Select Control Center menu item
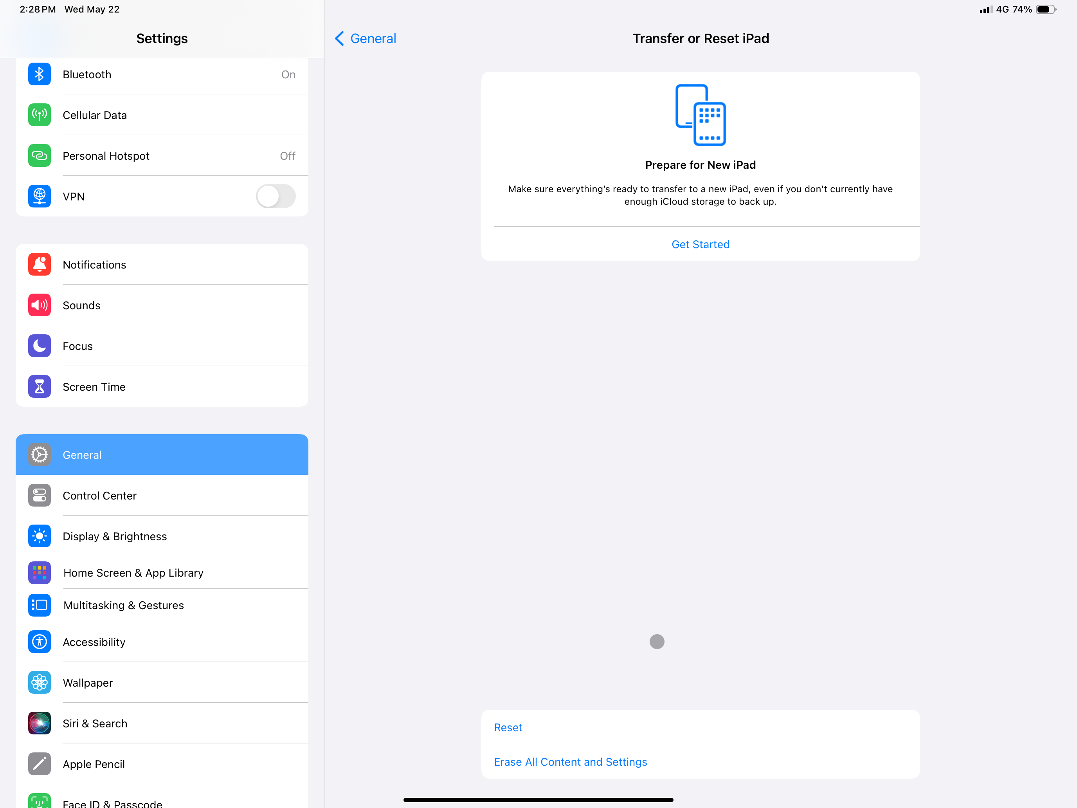 click(161, 495)
